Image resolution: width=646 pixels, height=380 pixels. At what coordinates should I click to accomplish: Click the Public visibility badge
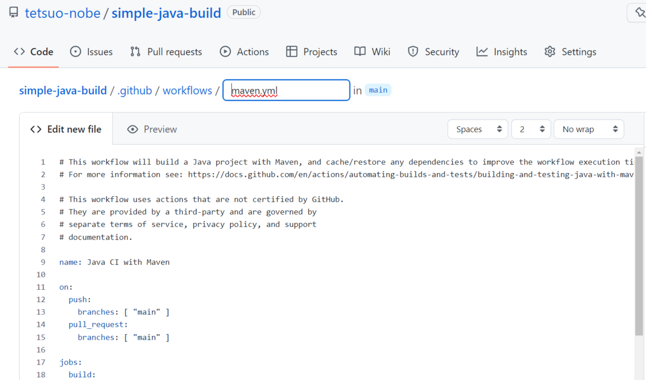244,12
